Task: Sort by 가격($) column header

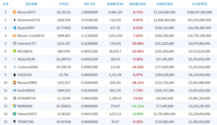Action: 63,4
